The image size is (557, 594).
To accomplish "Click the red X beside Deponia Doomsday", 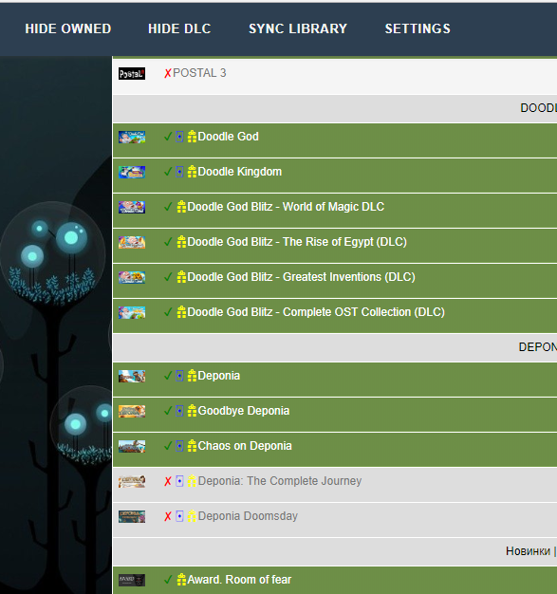I will pyautogui.click(x=168, y=516).
